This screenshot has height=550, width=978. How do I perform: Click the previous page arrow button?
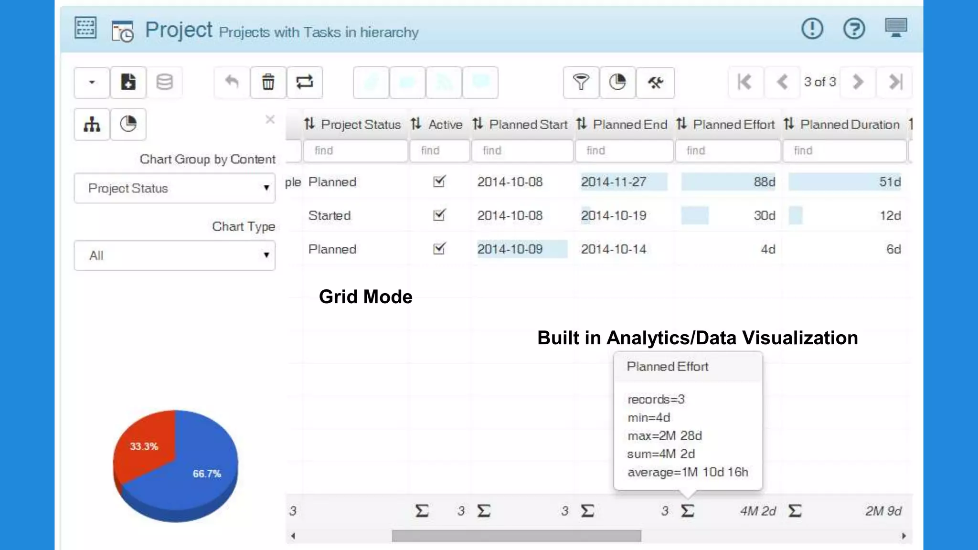pyautogui.click(x=782, y=82)
